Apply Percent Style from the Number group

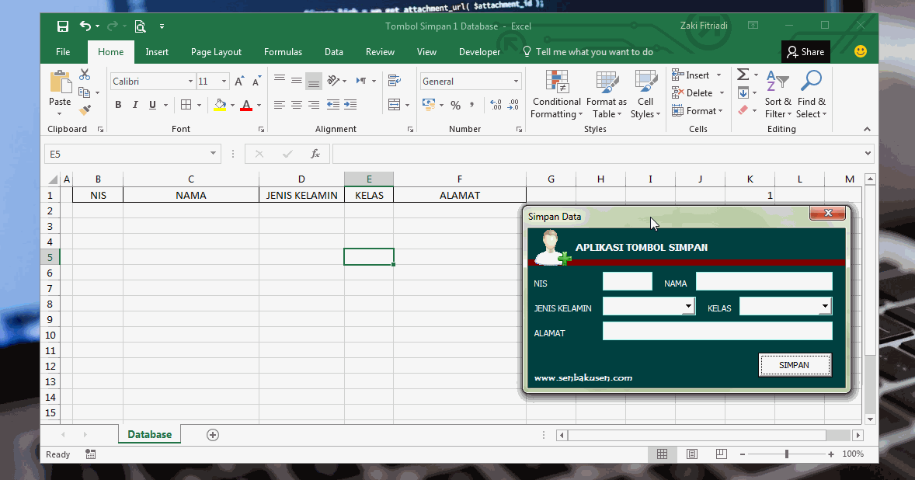pyautogui.click(x=455, y=105)
